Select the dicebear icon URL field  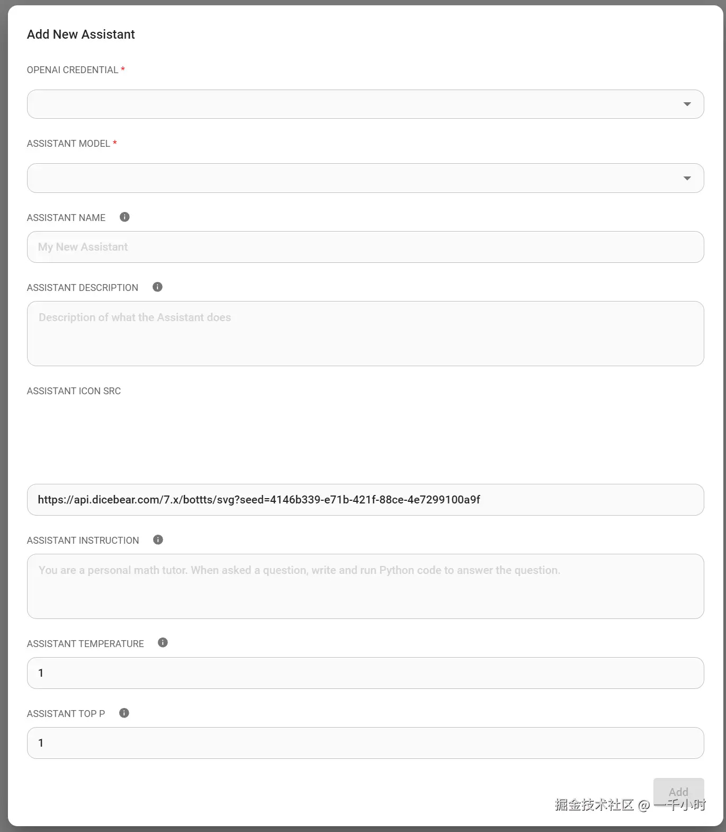point(365,500)
